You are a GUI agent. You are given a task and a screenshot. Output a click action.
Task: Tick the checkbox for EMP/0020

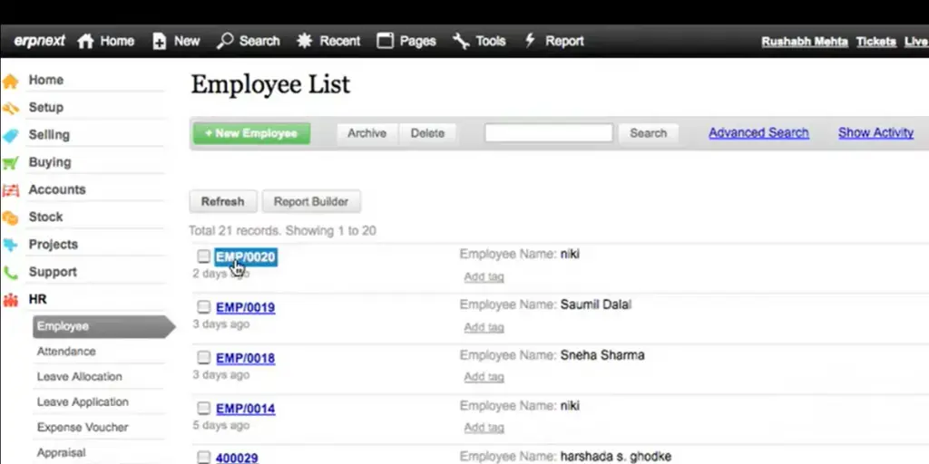click(x=204, y=256)
